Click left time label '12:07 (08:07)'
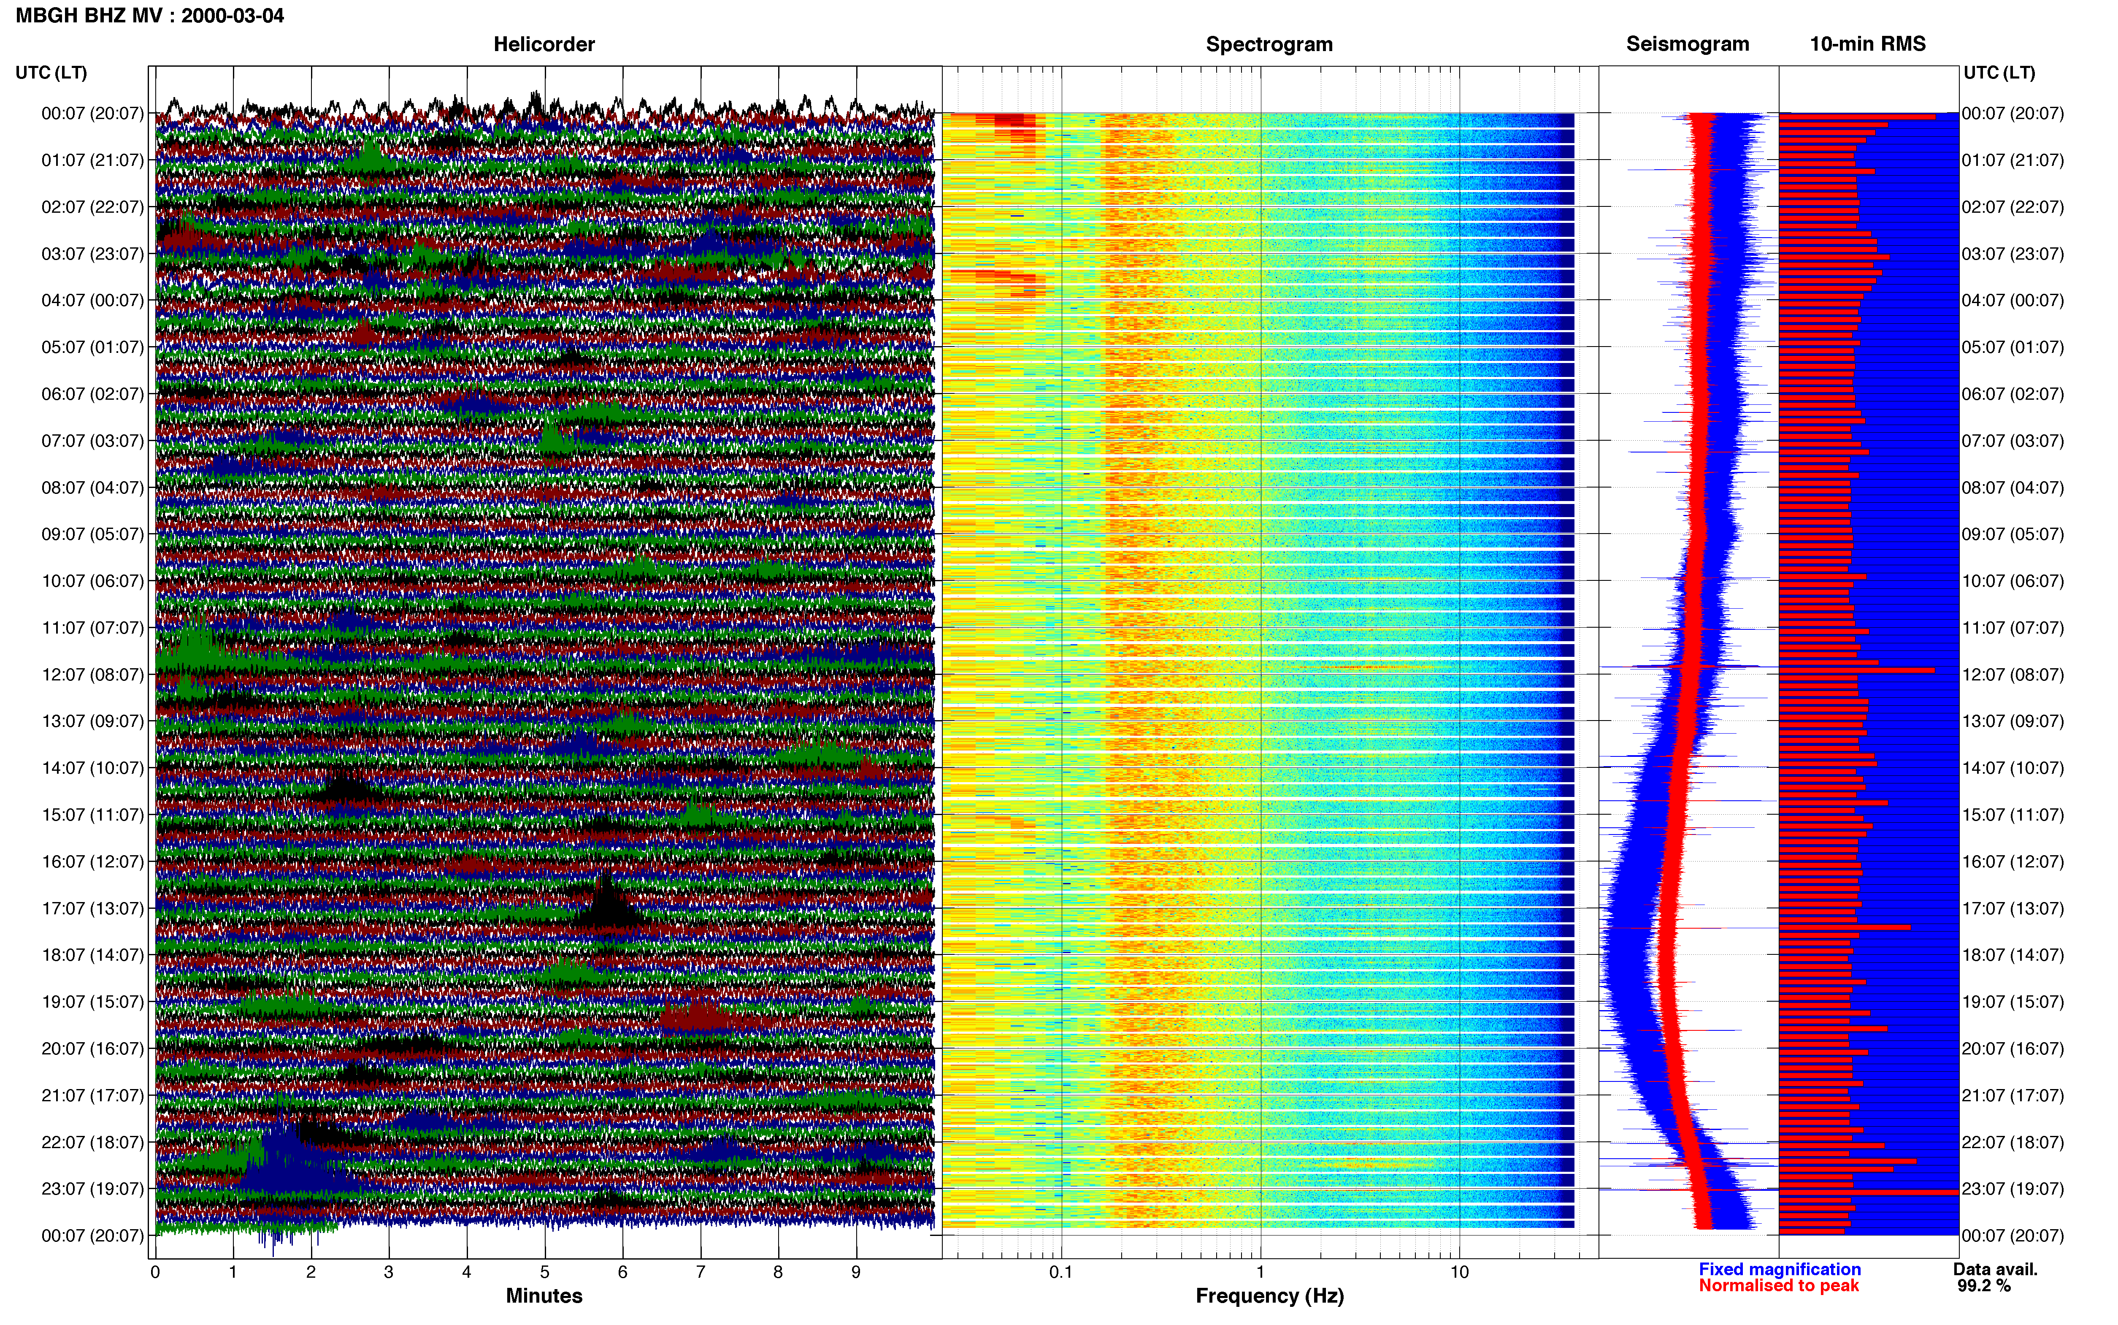The width and height of the screenshot is (2118, 1325). (x=92, y=675)
